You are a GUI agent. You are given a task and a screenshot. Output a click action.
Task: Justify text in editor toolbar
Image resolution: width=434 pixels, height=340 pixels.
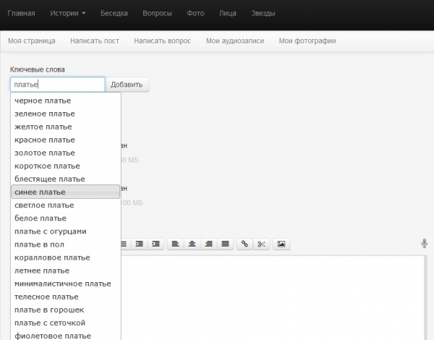225,244
